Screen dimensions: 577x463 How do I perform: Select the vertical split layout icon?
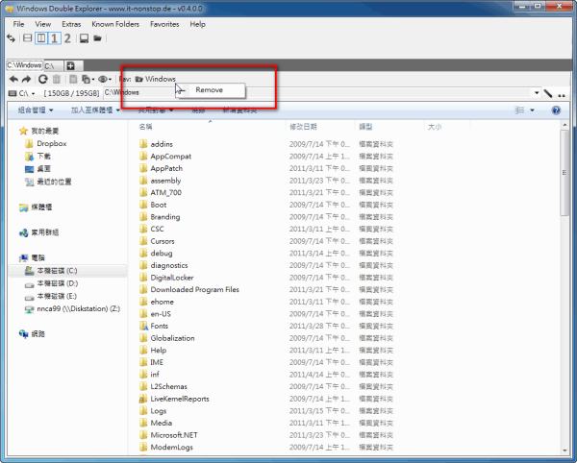pos(41,37)
